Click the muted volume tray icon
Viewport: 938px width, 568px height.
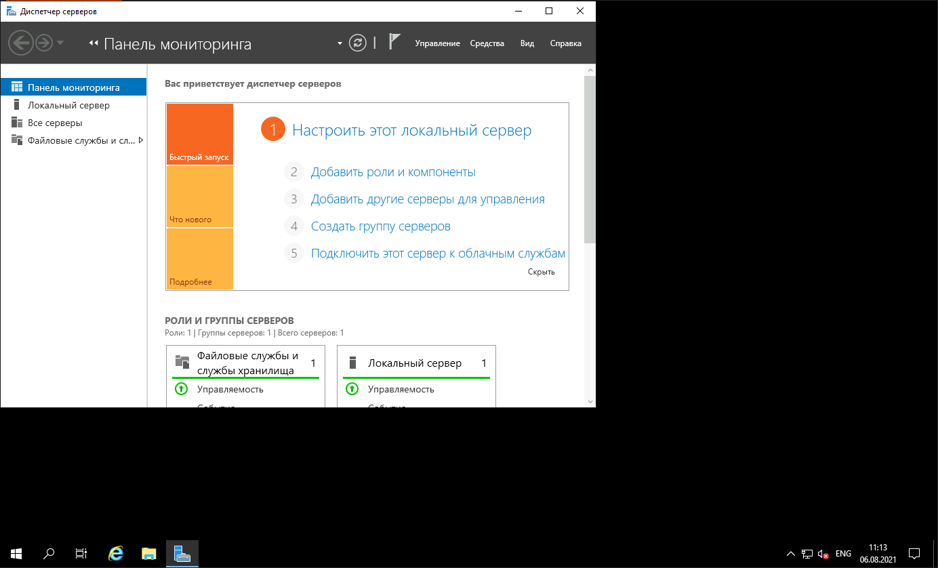click(x=823, y=554)
